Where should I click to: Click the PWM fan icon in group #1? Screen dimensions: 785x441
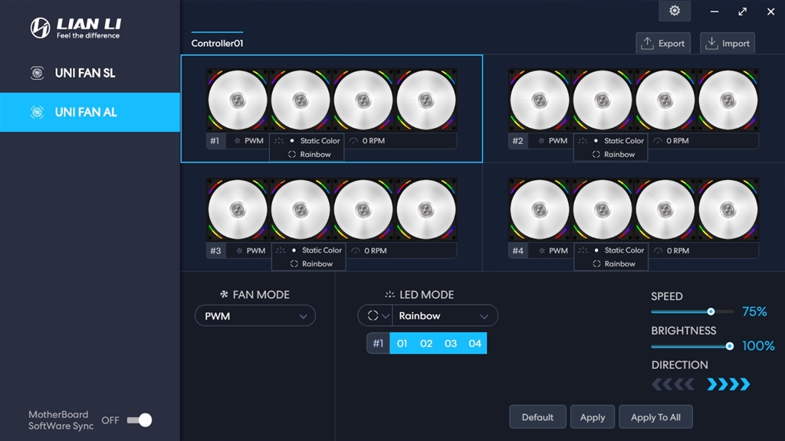238,141
